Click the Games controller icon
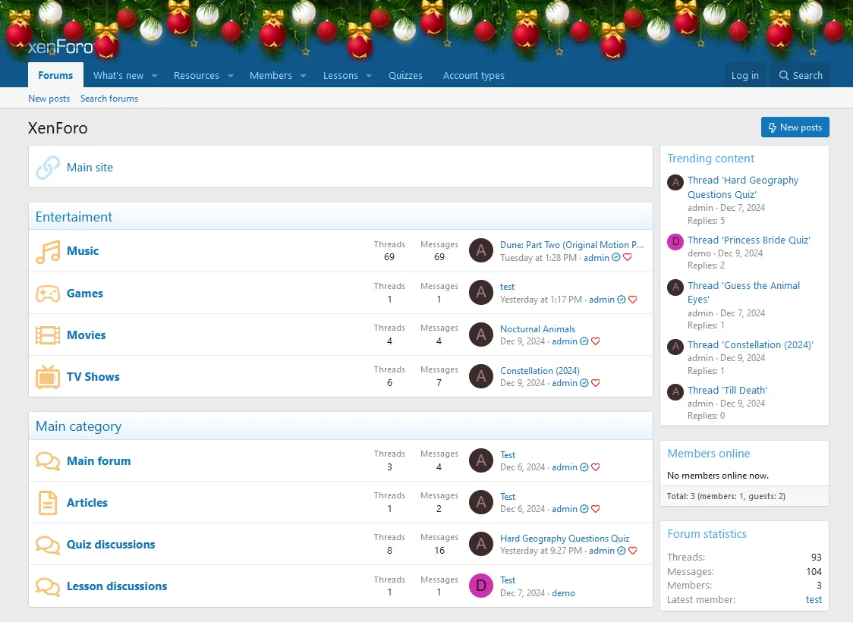The width and height of the screenshot is (853, 622). coord(48,294)
